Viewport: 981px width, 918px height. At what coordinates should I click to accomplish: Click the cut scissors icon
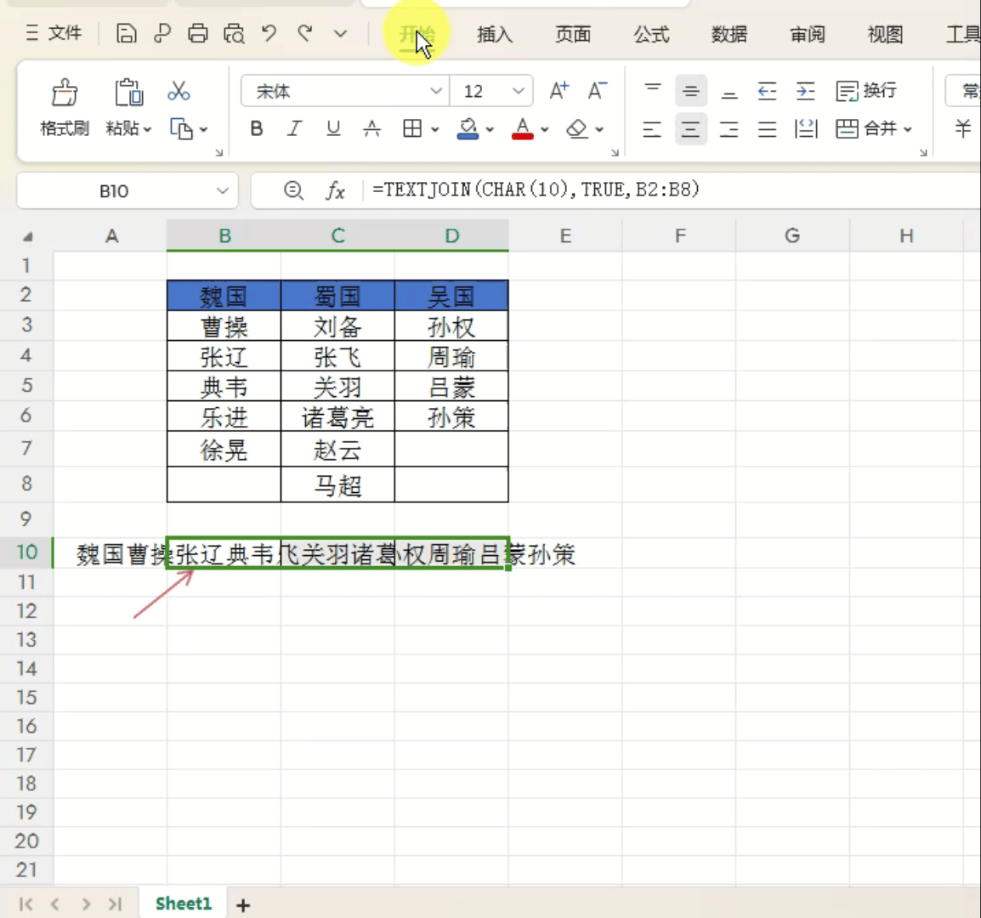(x=179, y=91)
